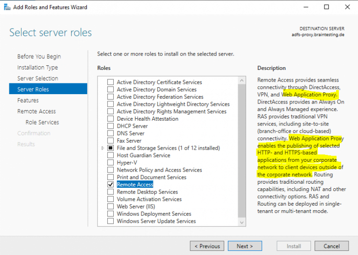
Task: Tick the Web Server (IIS) checkbox
Action: 110,206
